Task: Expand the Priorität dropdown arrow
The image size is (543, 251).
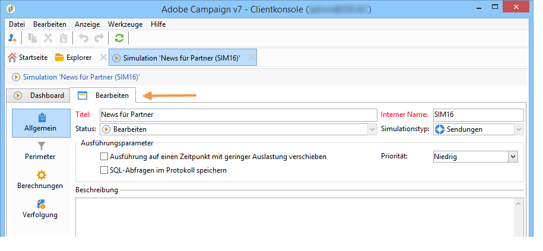Action: click(513, 157)
